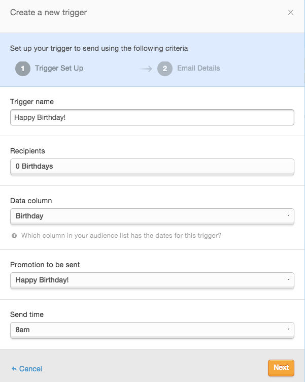This screenshot has width=305, height=382.
Task: Go to the Email Details step
Action: (x=198, y=68)
